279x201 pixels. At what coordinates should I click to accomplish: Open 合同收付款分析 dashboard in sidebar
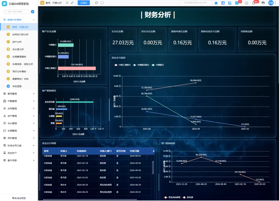click(x=20, y=34)
